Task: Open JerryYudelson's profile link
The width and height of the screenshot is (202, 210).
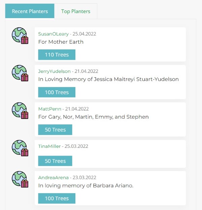Action: coord(55,71)
